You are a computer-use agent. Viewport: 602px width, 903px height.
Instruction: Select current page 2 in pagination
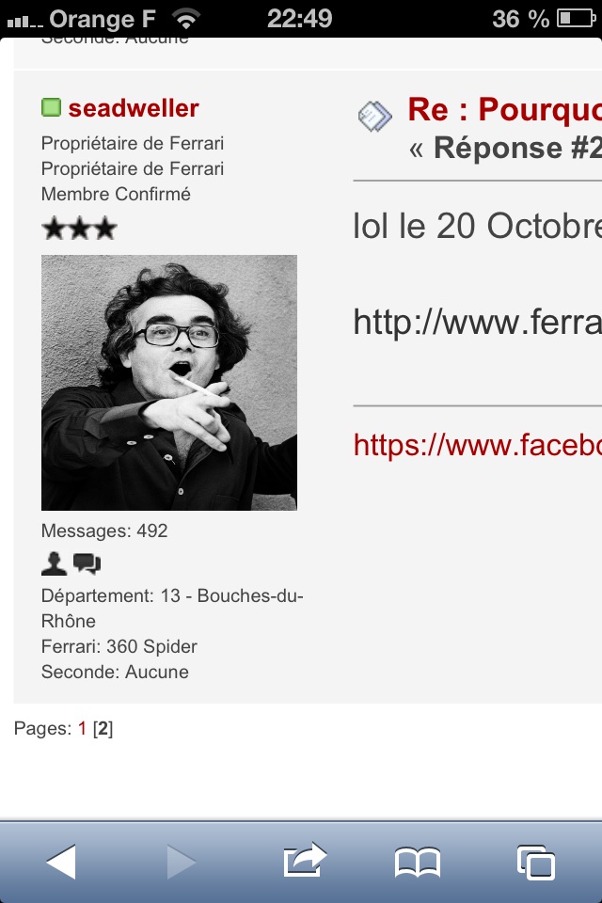coord(103,728)
